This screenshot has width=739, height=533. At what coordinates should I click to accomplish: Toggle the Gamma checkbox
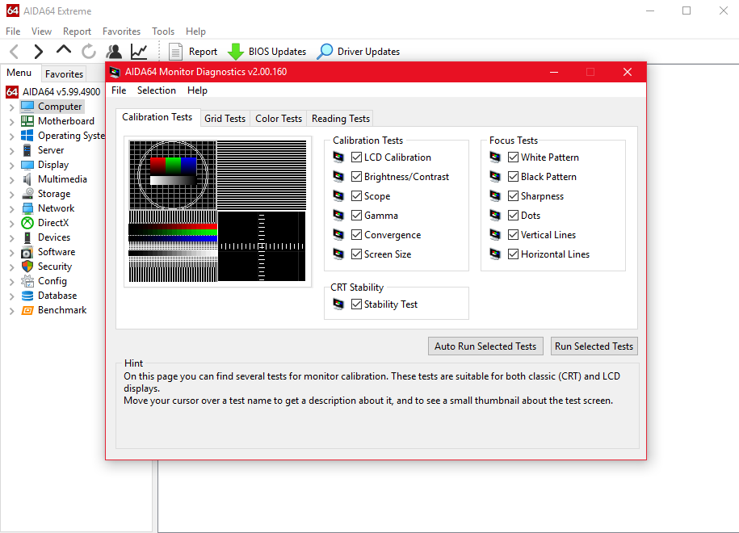(x=357, y=216)
